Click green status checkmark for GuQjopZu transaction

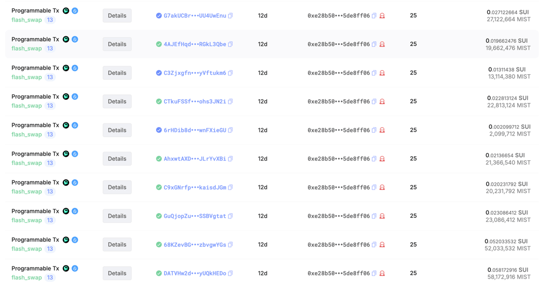[x=159, y=216]
